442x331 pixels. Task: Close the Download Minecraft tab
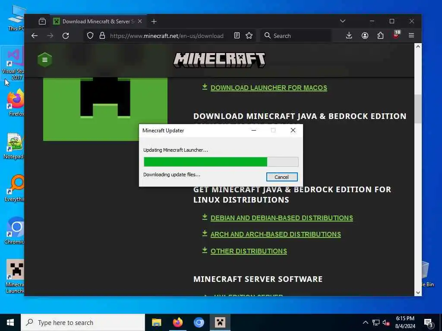pos(140,22)
